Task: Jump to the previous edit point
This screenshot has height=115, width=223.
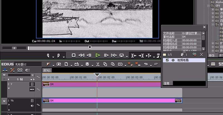Action: [x=134, y=56]
